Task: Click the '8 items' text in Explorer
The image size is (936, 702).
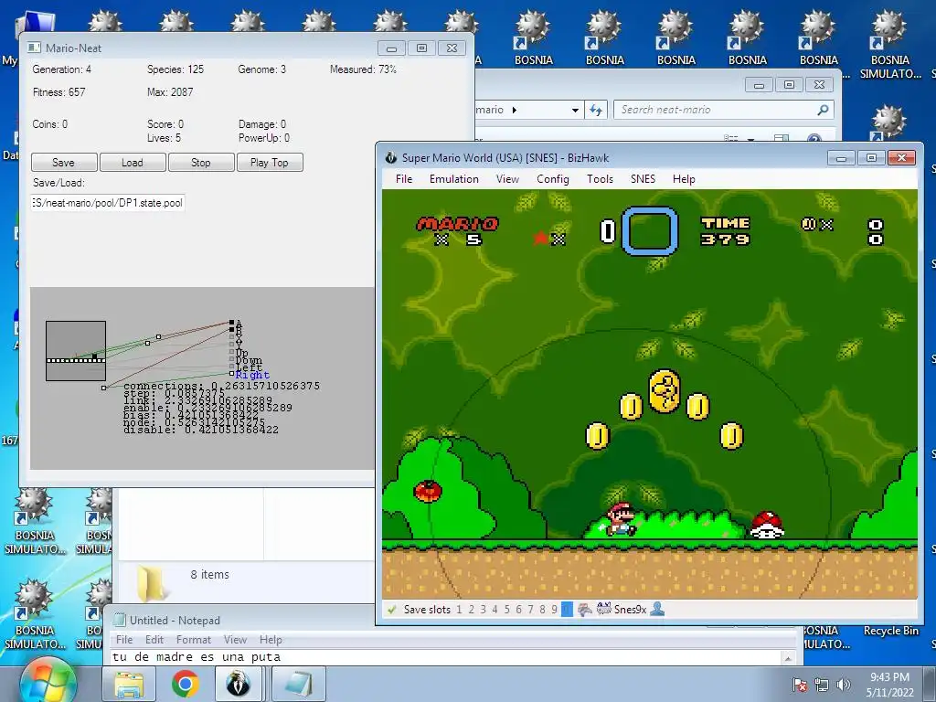Action: coord(209,574)
